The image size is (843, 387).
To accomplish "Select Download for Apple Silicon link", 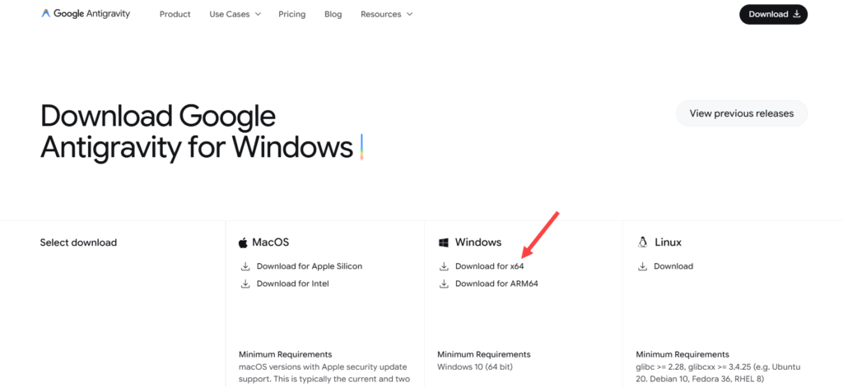I will point(309,266).
